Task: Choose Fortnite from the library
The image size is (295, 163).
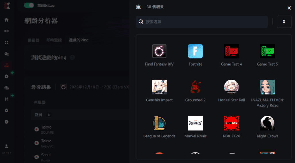Action: click(x=195, y=51)
